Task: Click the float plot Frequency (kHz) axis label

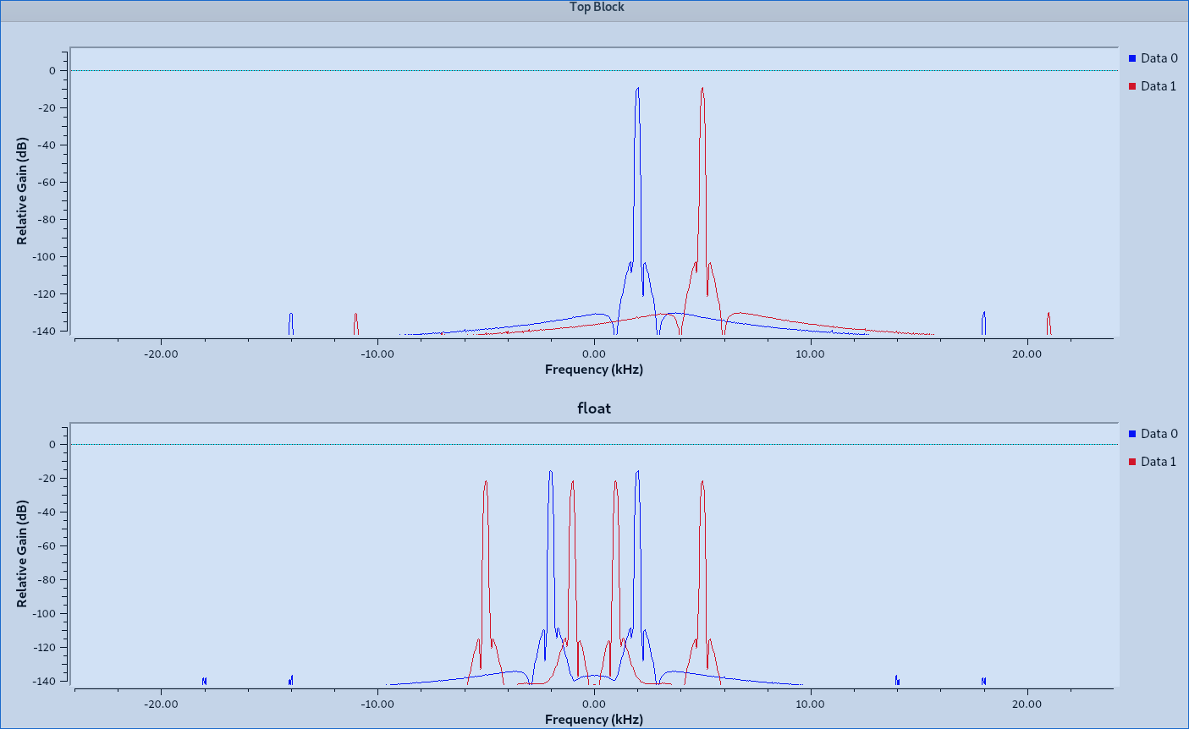Action: [x=594, y=720]
